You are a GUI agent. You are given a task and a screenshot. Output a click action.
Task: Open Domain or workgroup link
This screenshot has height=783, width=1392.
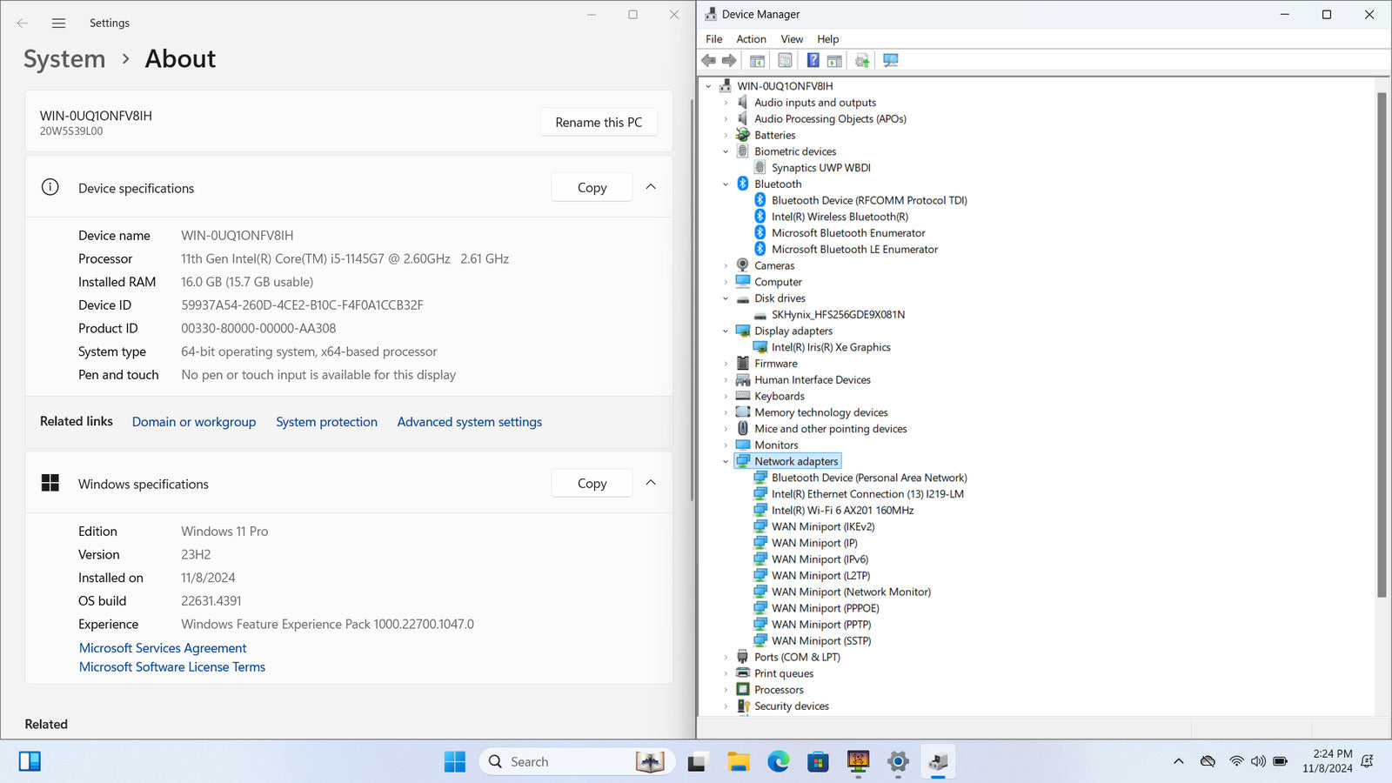(194, 422)
